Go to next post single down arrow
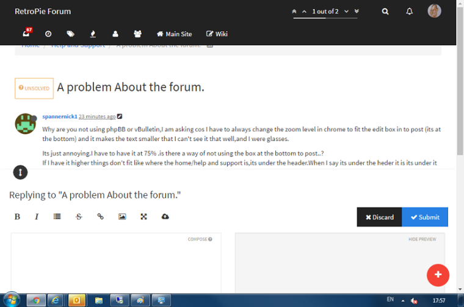The image size is (464, 307). (x=346, y=12)
